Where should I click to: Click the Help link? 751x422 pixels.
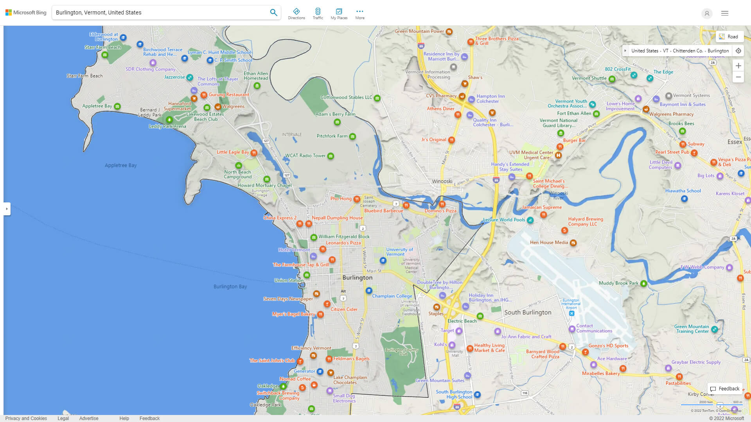[x=124, y=418]
